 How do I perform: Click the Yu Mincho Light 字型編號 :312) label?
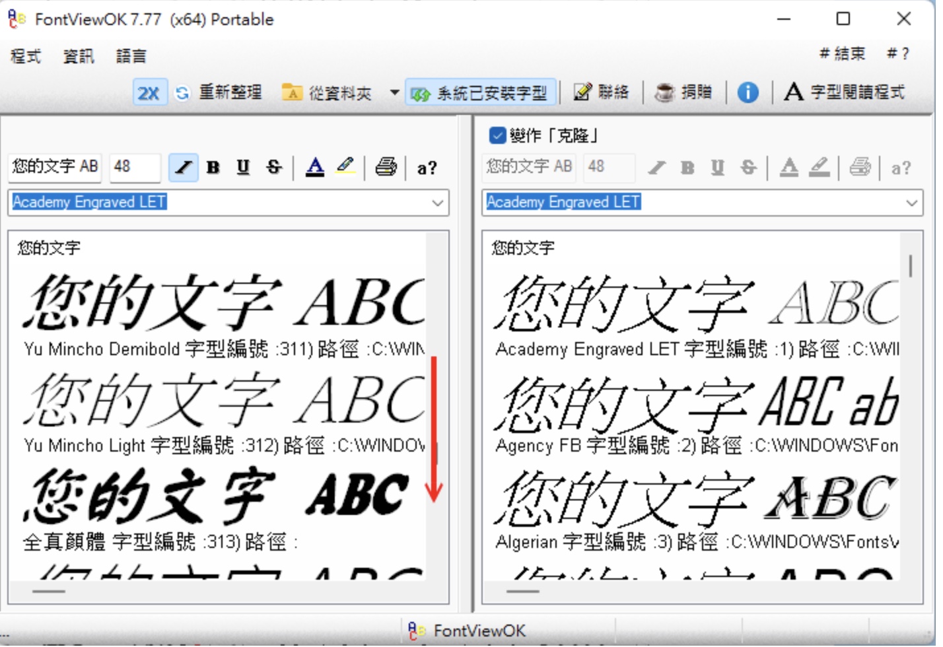click(x=151, y=446)
